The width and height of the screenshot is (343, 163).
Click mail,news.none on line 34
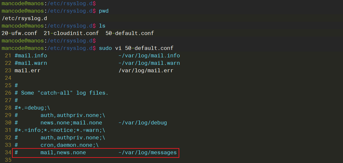63,152
